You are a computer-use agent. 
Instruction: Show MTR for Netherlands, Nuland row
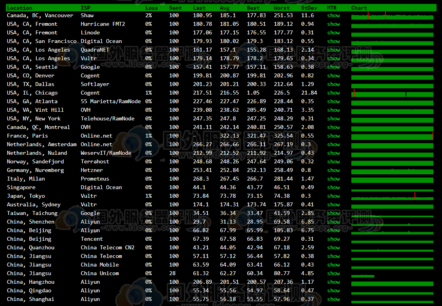coord(333,153)
